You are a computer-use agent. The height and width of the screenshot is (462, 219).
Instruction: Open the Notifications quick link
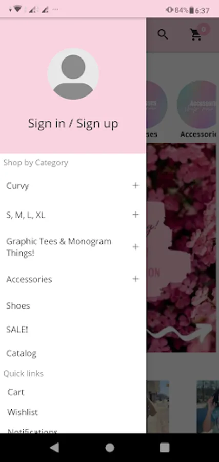[32, 431]
